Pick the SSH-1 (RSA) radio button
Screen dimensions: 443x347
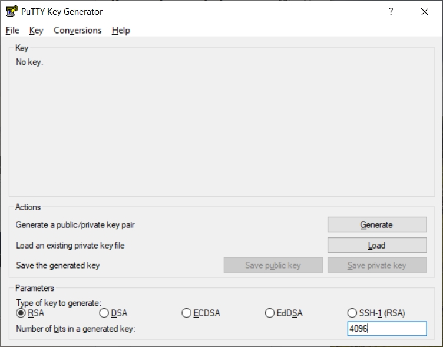pos(353,313)
